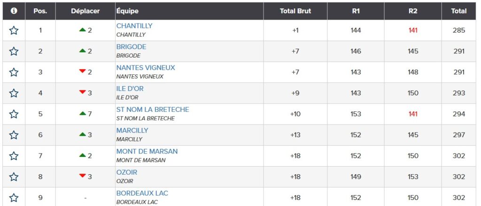
Task: Click CHANTILLY's red 141 R2 score
Action: click(x=413, y=30)
